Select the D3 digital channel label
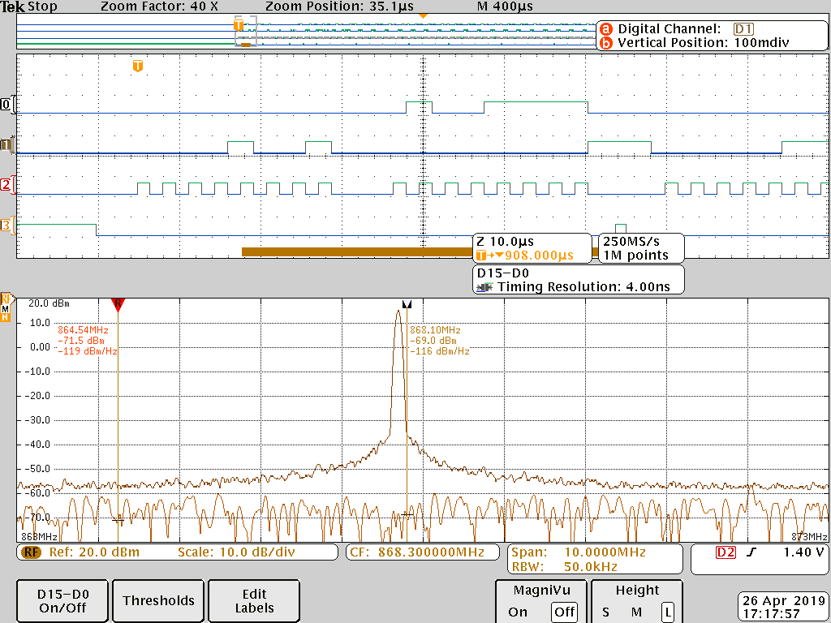Image resolution: width=831 pixels, height=623 pixels. point(6,225)
